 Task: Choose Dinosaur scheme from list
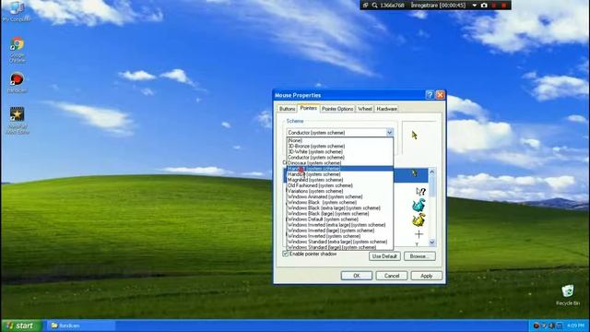point(340,163)
